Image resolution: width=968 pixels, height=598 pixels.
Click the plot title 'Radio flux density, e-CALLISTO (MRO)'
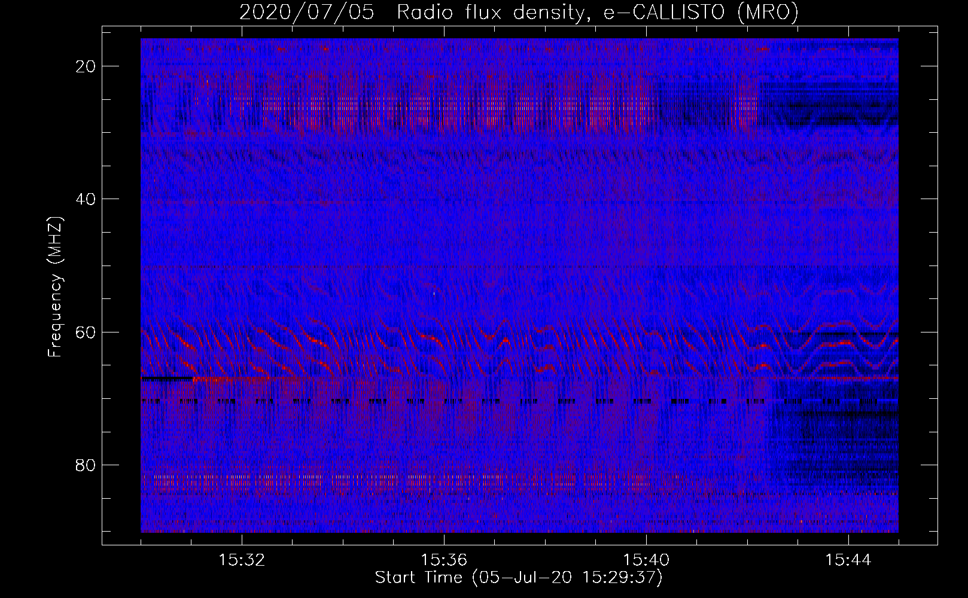[598, 12]
